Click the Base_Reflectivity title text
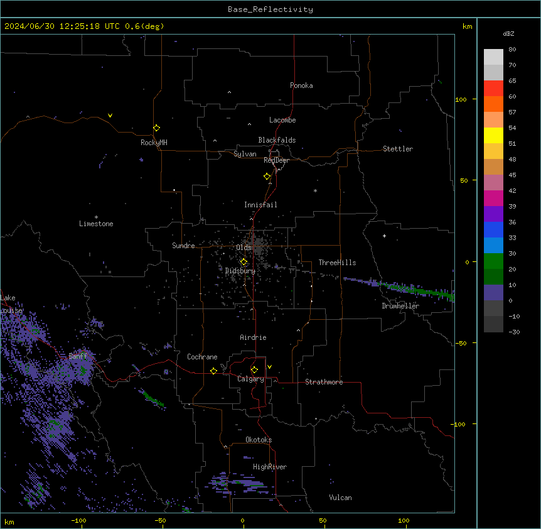The image size is (541, 529). pos(270,9)
